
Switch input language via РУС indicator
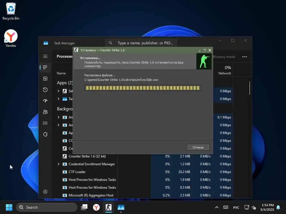(236, 207)
